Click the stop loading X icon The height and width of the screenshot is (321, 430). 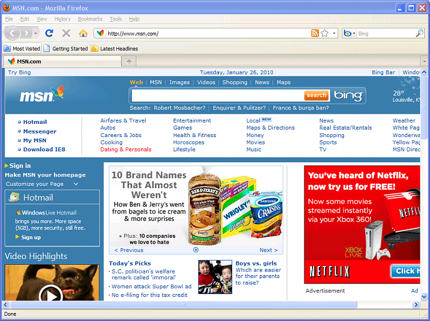point(66,33)
